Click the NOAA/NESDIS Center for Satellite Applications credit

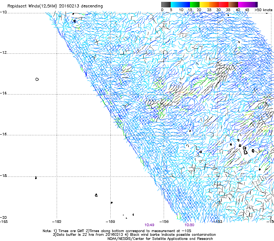point(160,239)
